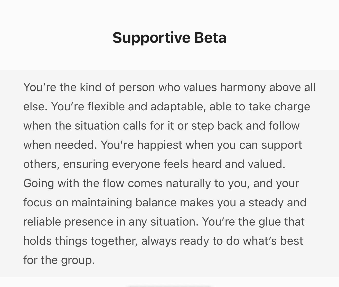Click the final words 'for the group.'
Image resolution: width=339 pixels, height=287 pixels.
[x=59, y=260]
